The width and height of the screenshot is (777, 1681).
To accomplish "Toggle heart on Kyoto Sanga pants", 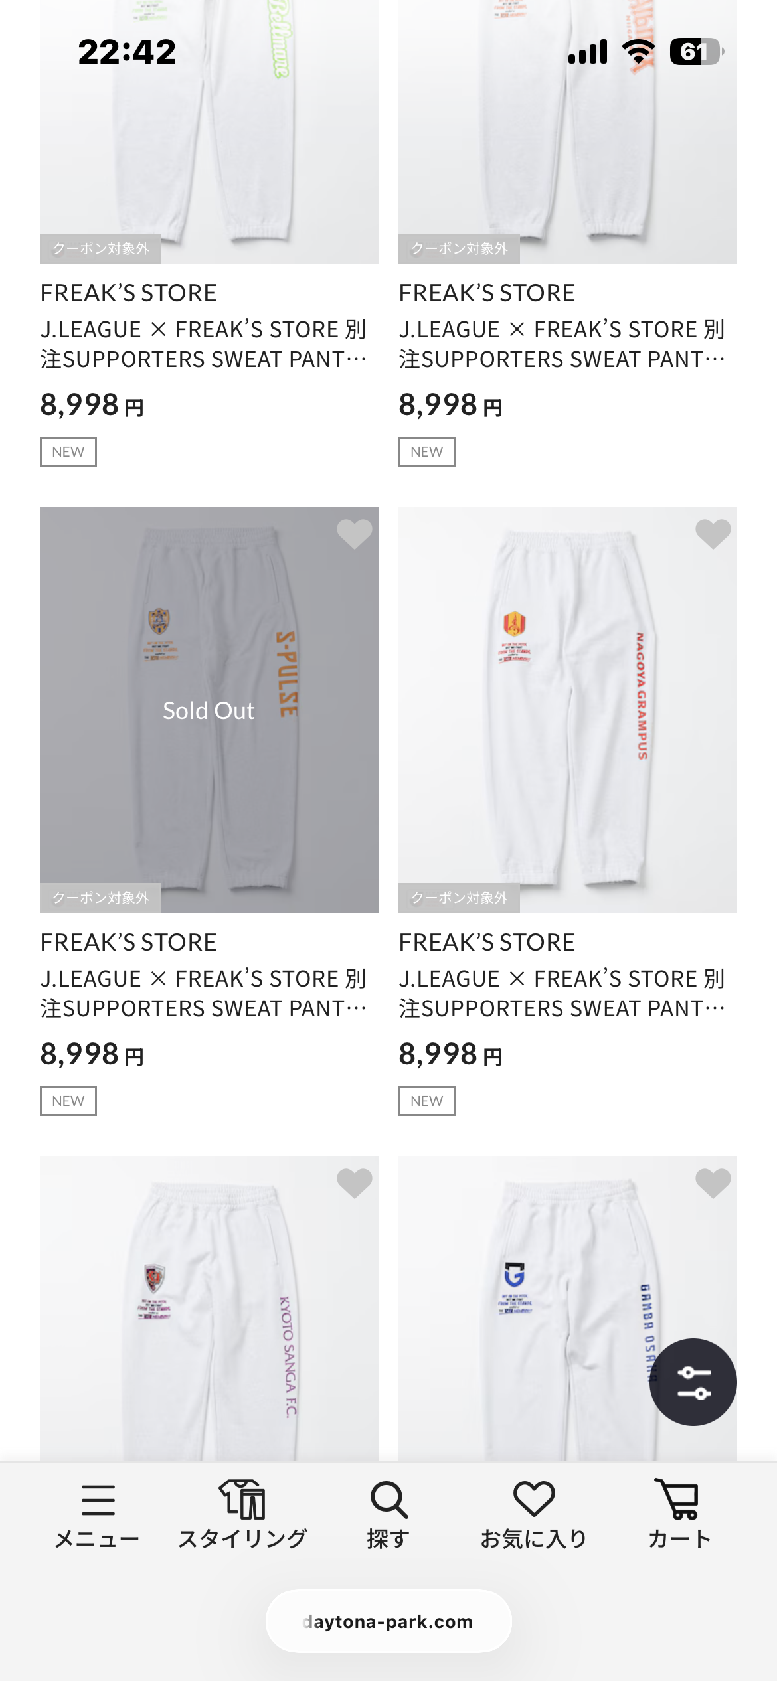I will 354,1183.
